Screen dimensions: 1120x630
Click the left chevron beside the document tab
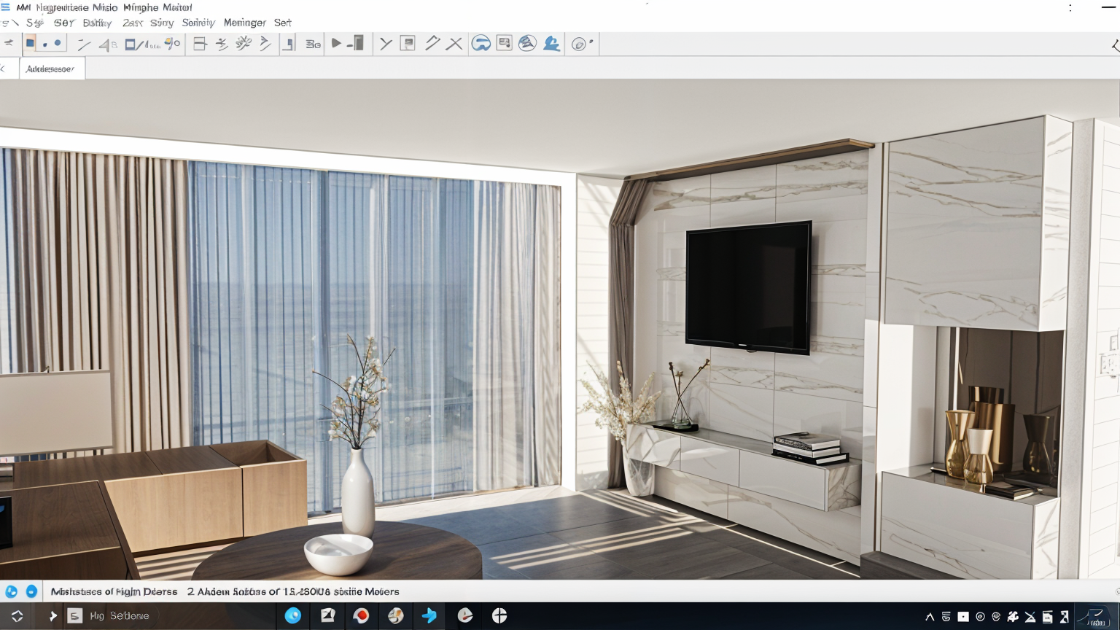coord(4,69)
